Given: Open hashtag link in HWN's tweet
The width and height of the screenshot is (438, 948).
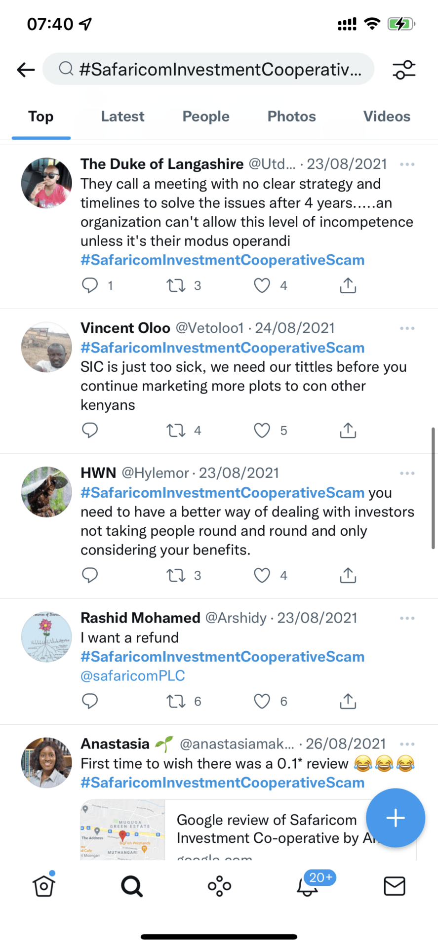Looking at the screenshot, I should click(x=222, y=493).
